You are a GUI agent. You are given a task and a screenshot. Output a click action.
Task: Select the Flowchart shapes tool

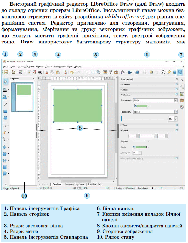(x=5, y=167)
